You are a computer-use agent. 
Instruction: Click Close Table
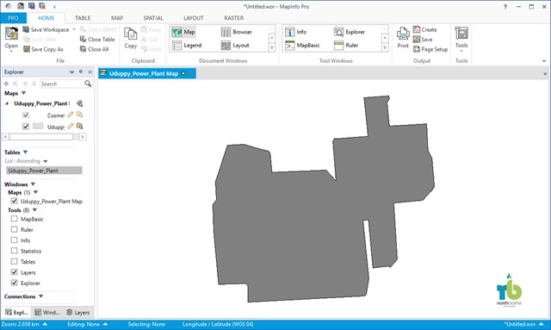(97, 40)
